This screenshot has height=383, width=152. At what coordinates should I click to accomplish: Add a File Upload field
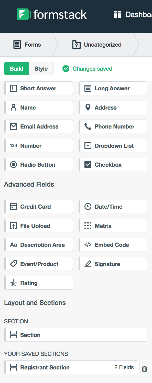pyautogui.click(x=39, y=226)
